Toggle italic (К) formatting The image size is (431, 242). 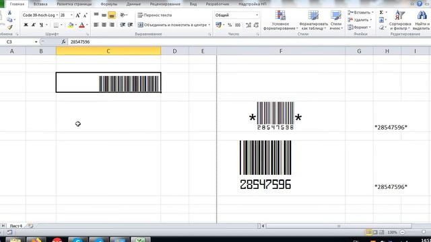(x=34, y=25)
